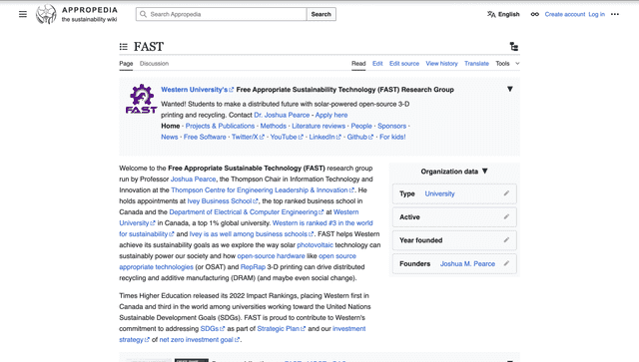Open the View history tab

pos(441,64)
